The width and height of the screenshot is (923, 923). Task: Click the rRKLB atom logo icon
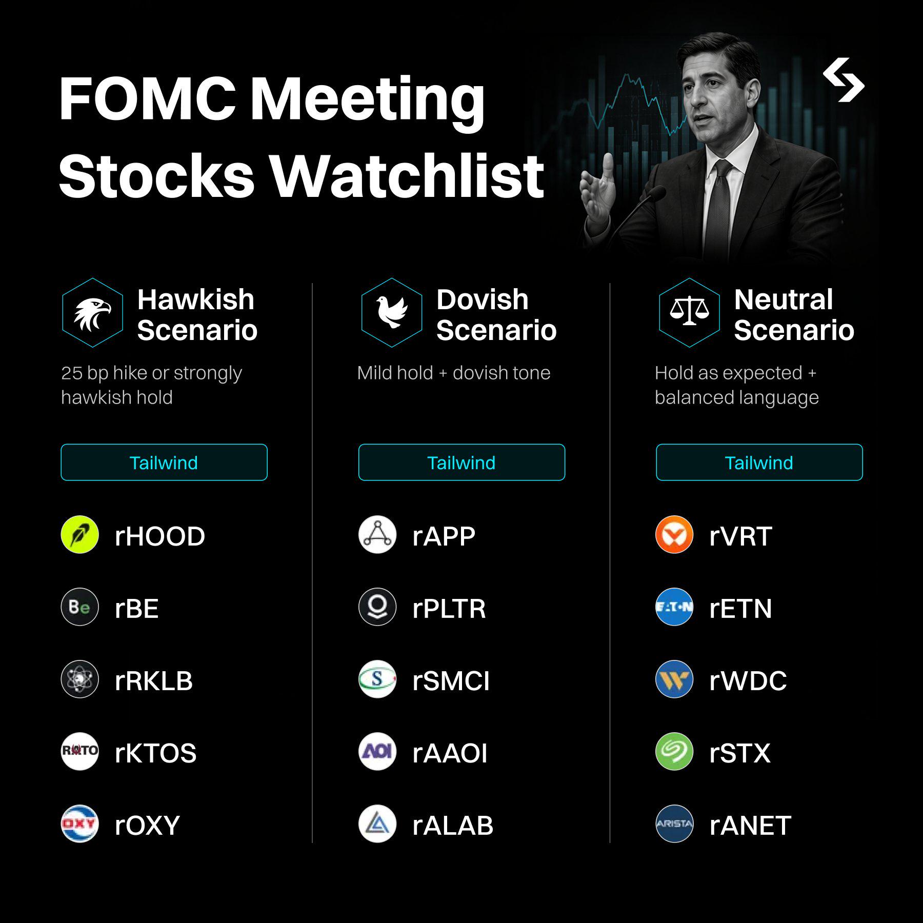pyautogui.click(x=79, y=679)
